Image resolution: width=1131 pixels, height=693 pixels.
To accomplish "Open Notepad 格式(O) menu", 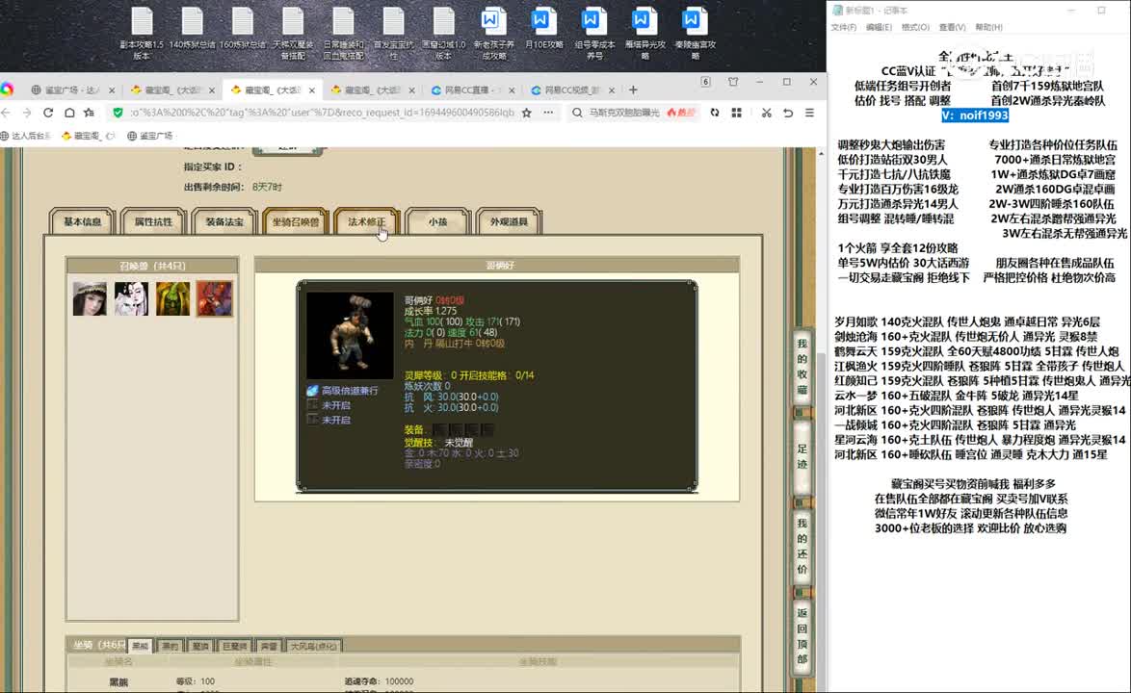I will point(914,27).
